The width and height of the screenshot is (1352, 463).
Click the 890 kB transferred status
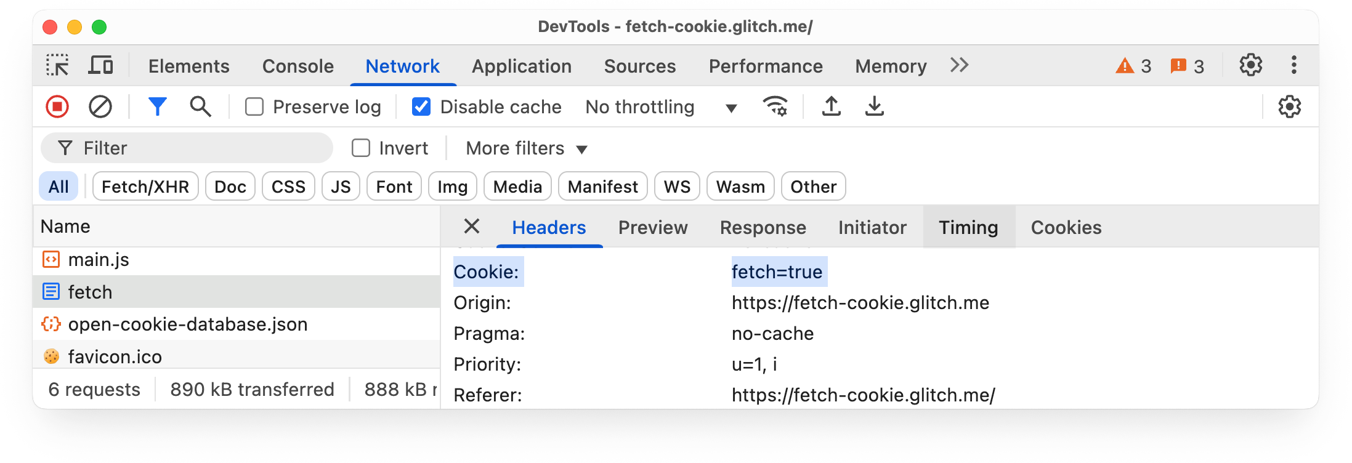252,389
